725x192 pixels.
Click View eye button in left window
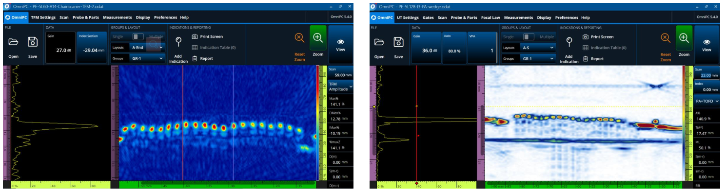340,45
